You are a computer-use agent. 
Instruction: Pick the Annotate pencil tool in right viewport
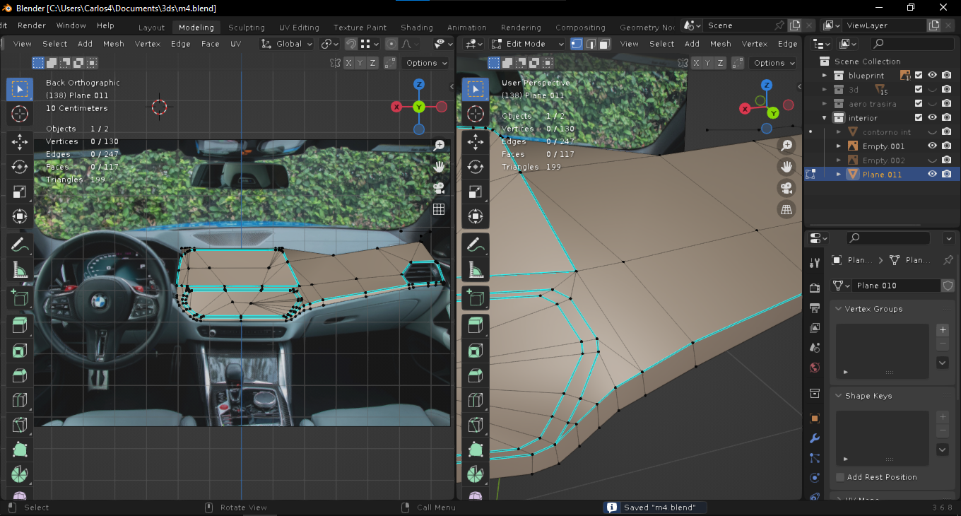tap(476, 245)
